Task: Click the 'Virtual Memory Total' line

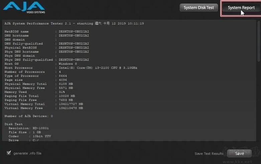Action: [x=43, y=104]
